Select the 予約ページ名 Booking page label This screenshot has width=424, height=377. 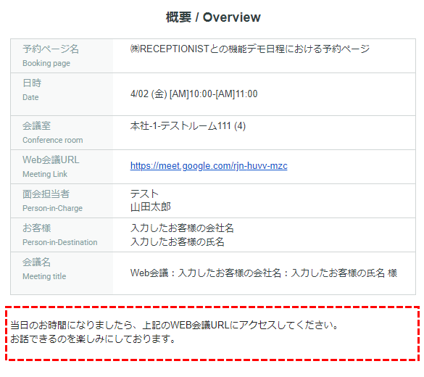[51, 56]
